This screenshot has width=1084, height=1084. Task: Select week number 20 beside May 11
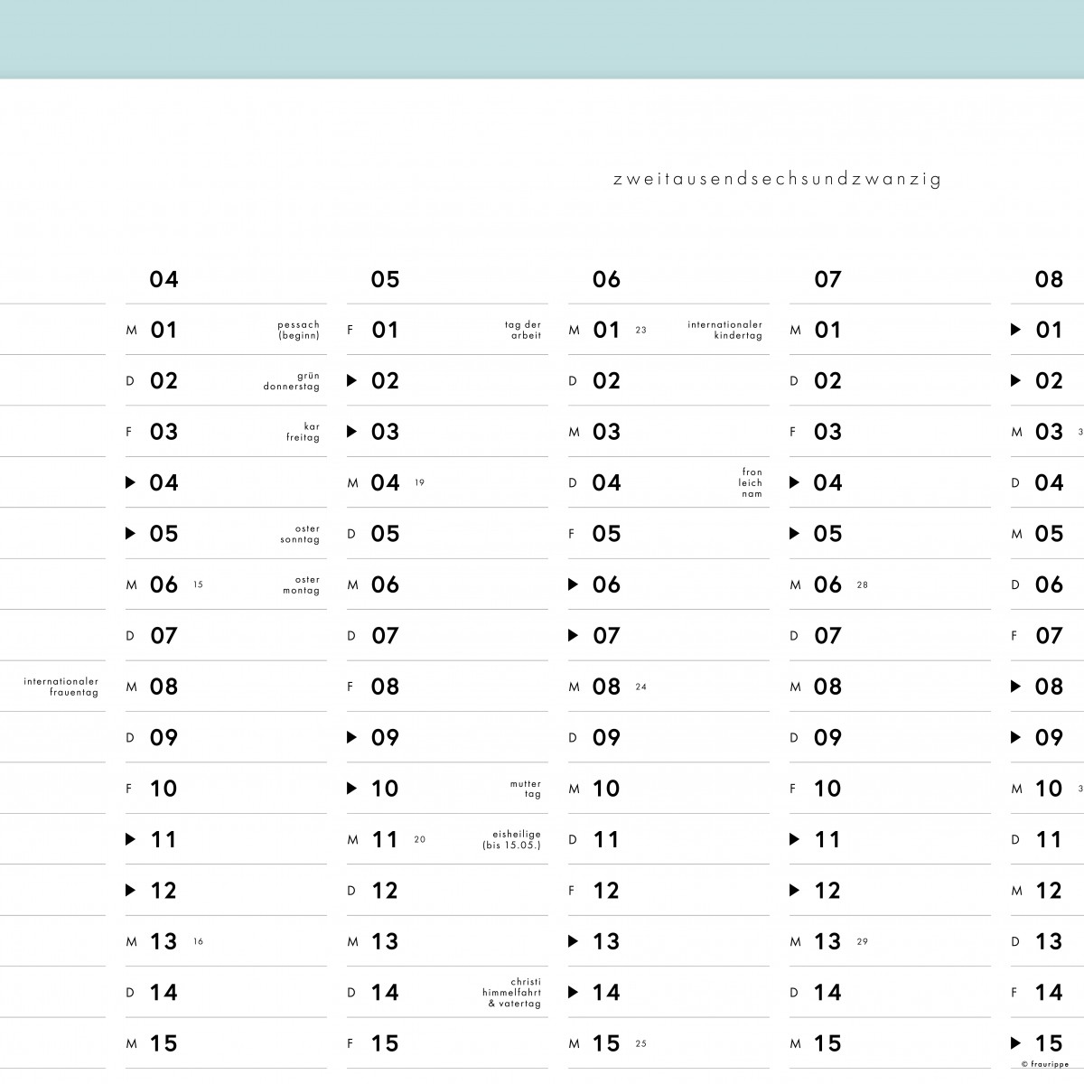[x=419, y=839]
